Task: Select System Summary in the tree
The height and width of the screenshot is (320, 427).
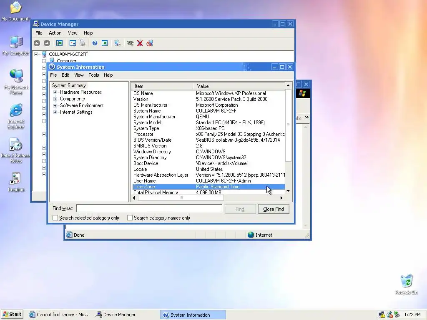Action: point(69,85)
